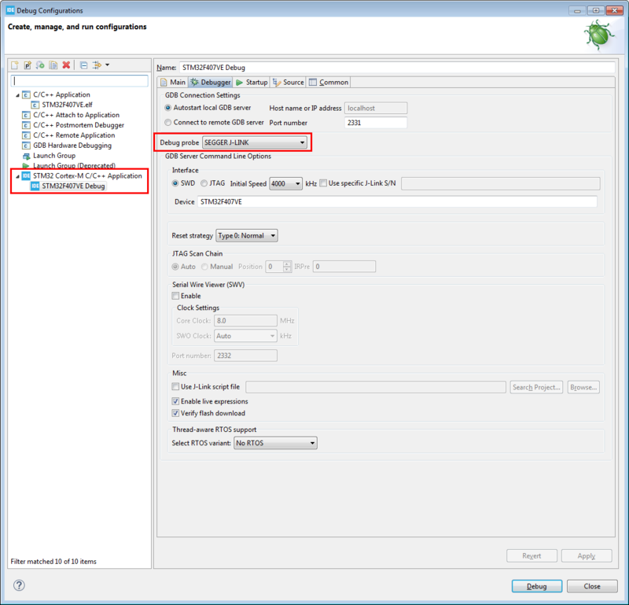Click the export launch configurations icon
Image resolution: width=629 pixels, height=605 pixels.
41,65
